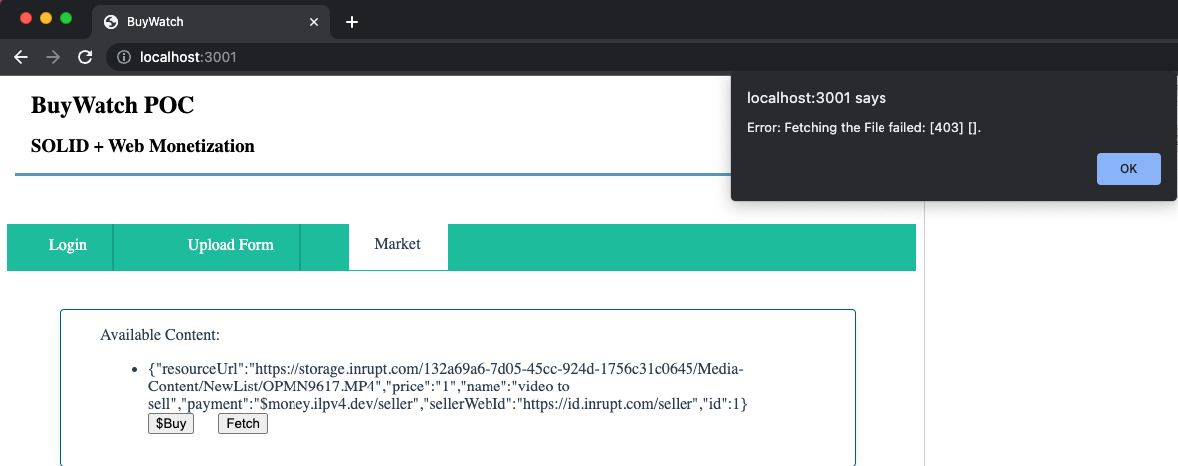Close the BuyWatch browser tab
The height and width of the screenshot is (466, 1178).
click(314, 22)
